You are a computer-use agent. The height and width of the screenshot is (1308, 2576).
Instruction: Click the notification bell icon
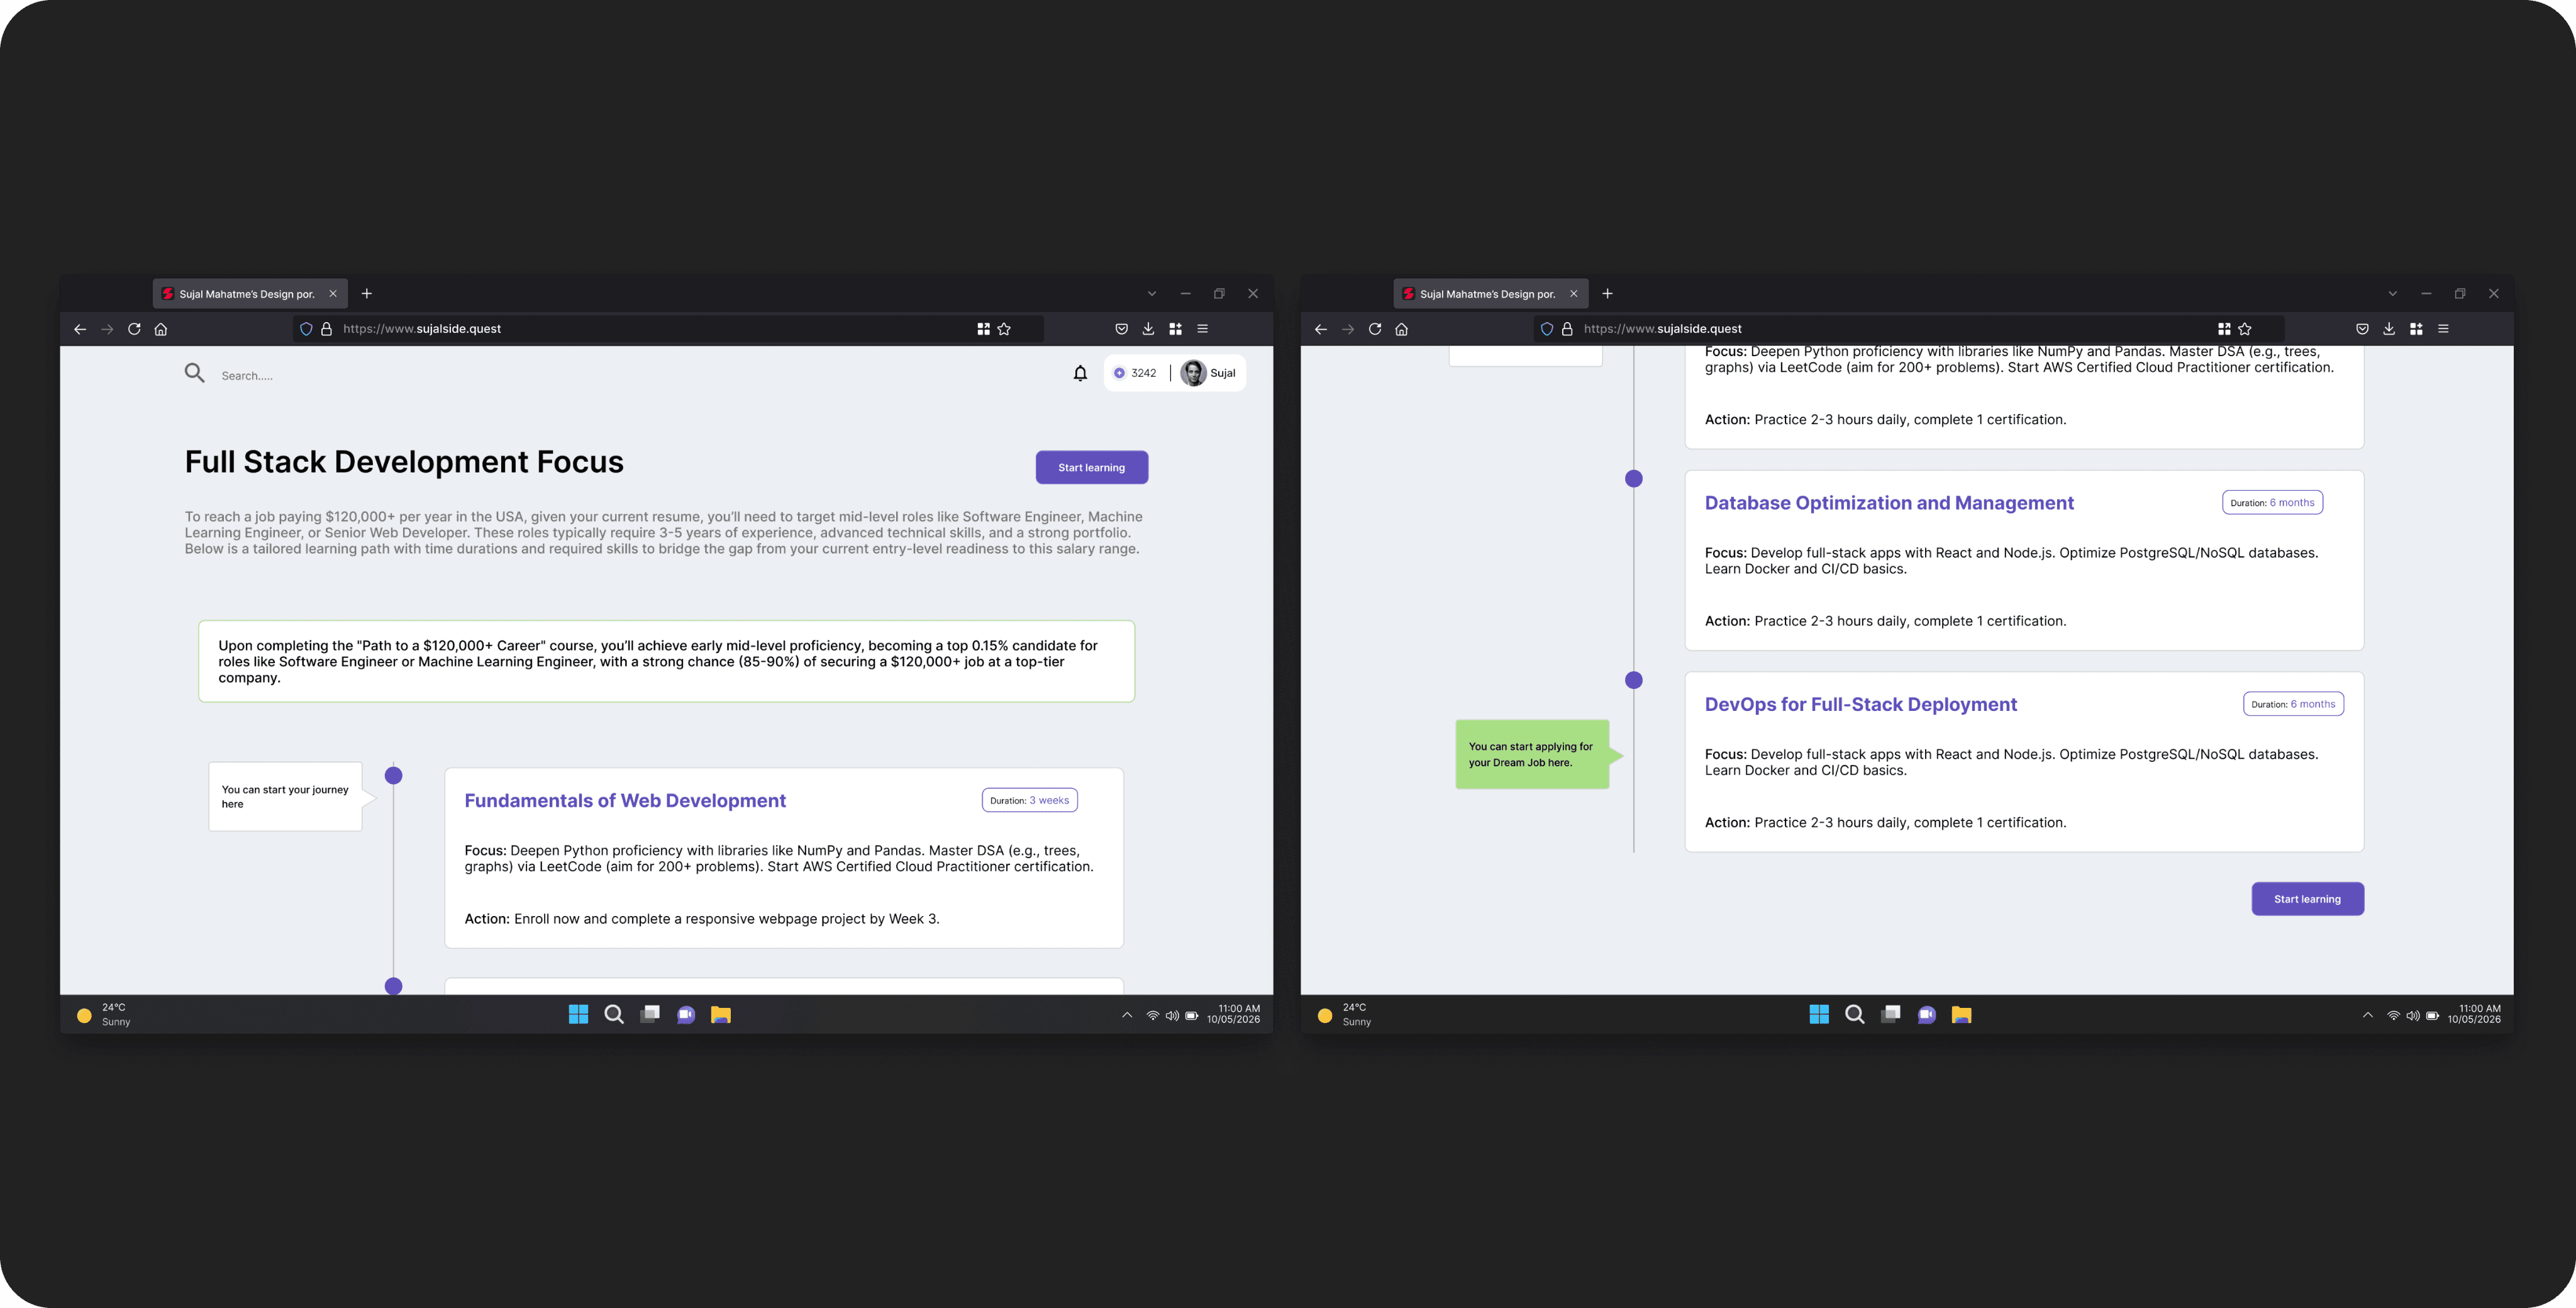point(1080,373)
